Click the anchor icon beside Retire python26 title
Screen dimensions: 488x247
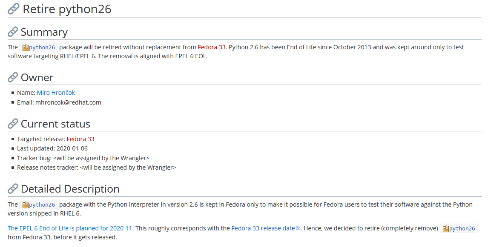pyautogui.click(x=13, y=9)
